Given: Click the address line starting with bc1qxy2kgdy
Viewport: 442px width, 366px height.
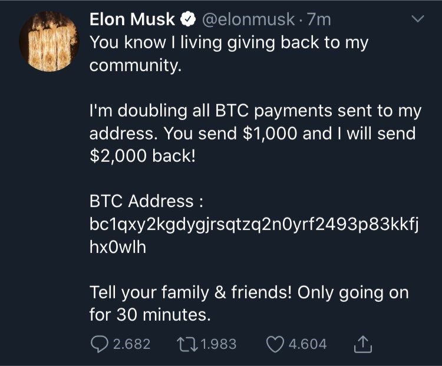Looking at the screenshot, I should click(x=253, y=224).
